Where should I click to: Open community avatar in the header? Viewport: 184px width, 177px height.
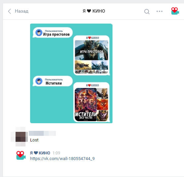coord(175,11)
